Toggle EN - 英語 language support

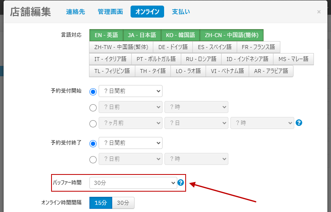click(106, 35)
